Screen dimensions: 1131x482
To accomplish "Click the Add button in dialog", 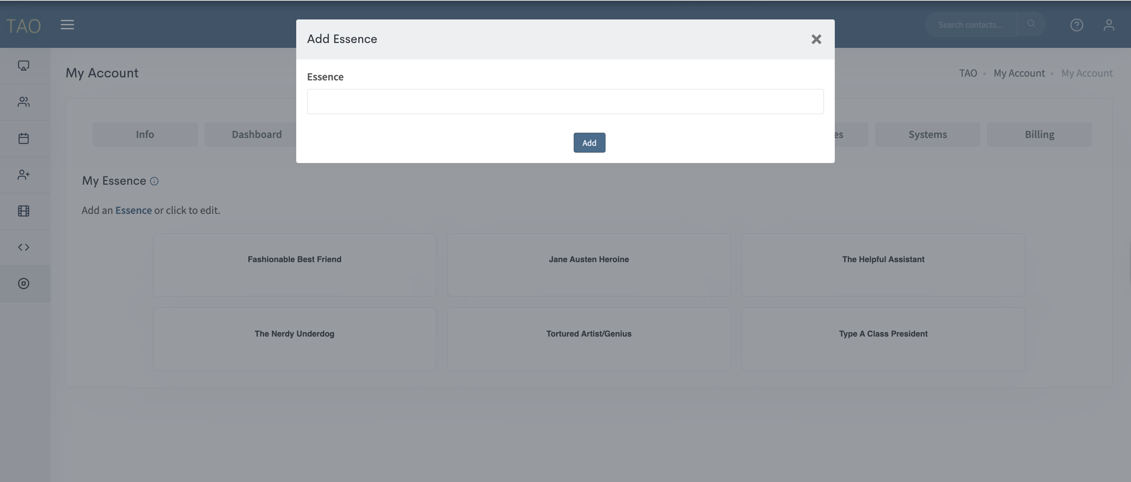I will click(589, 143).
